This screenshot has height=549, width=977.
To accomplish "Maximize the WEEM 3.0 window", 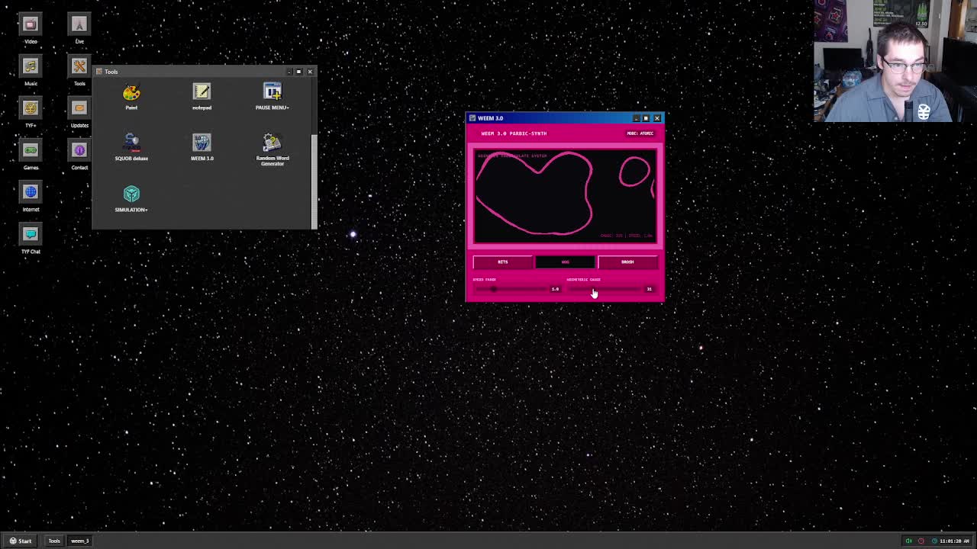I will point(646,118).
